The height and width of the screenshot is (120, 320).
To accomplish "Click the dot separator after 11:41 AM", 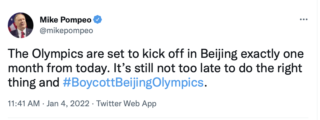I will [43, 104].
